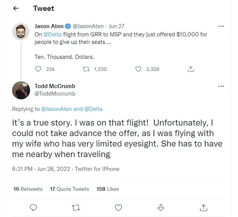Show the 158 Likes list
The width and height of the screenshot is (238, 217).
click(108, 189)
